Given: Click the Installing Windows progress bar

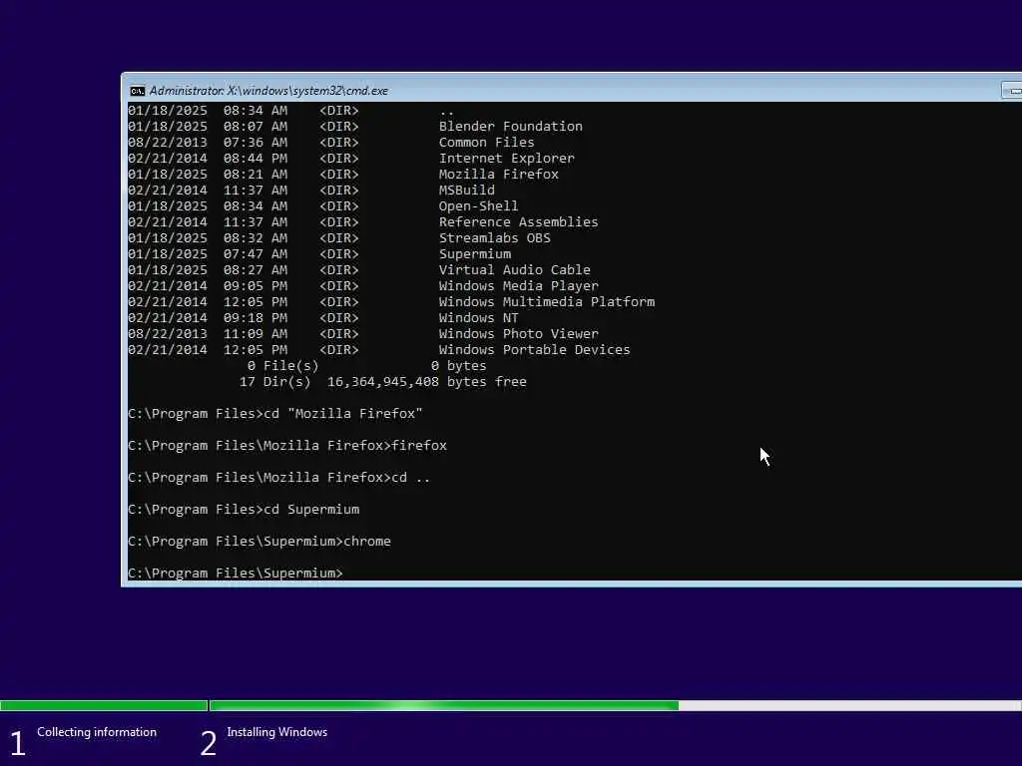Looking at the screenshot, I should [616, 705].
